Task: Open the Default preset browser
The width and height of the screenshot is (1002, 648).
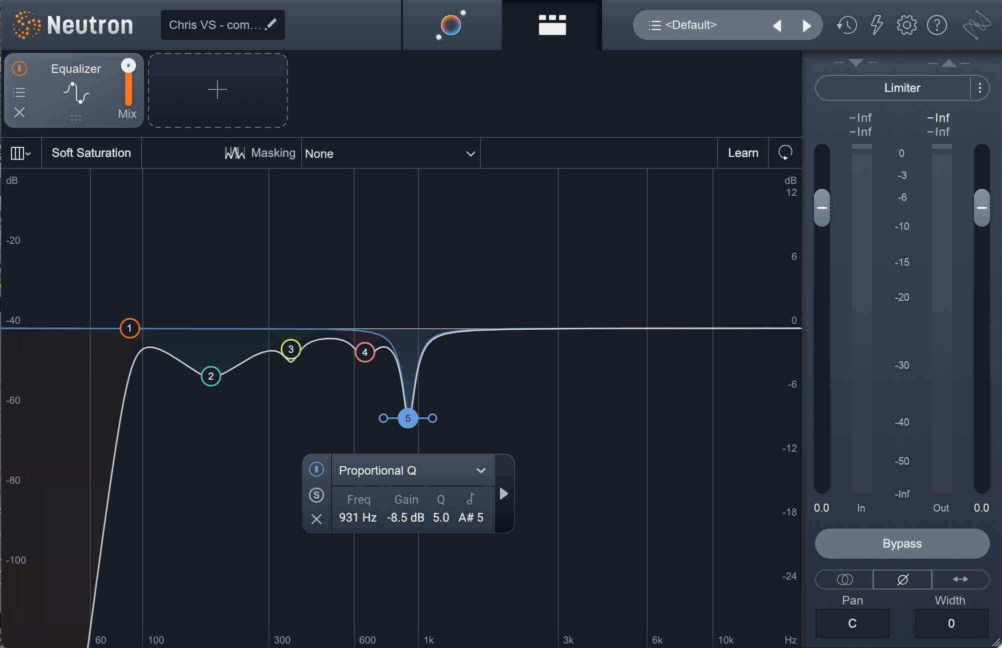Action: [683, 25]
